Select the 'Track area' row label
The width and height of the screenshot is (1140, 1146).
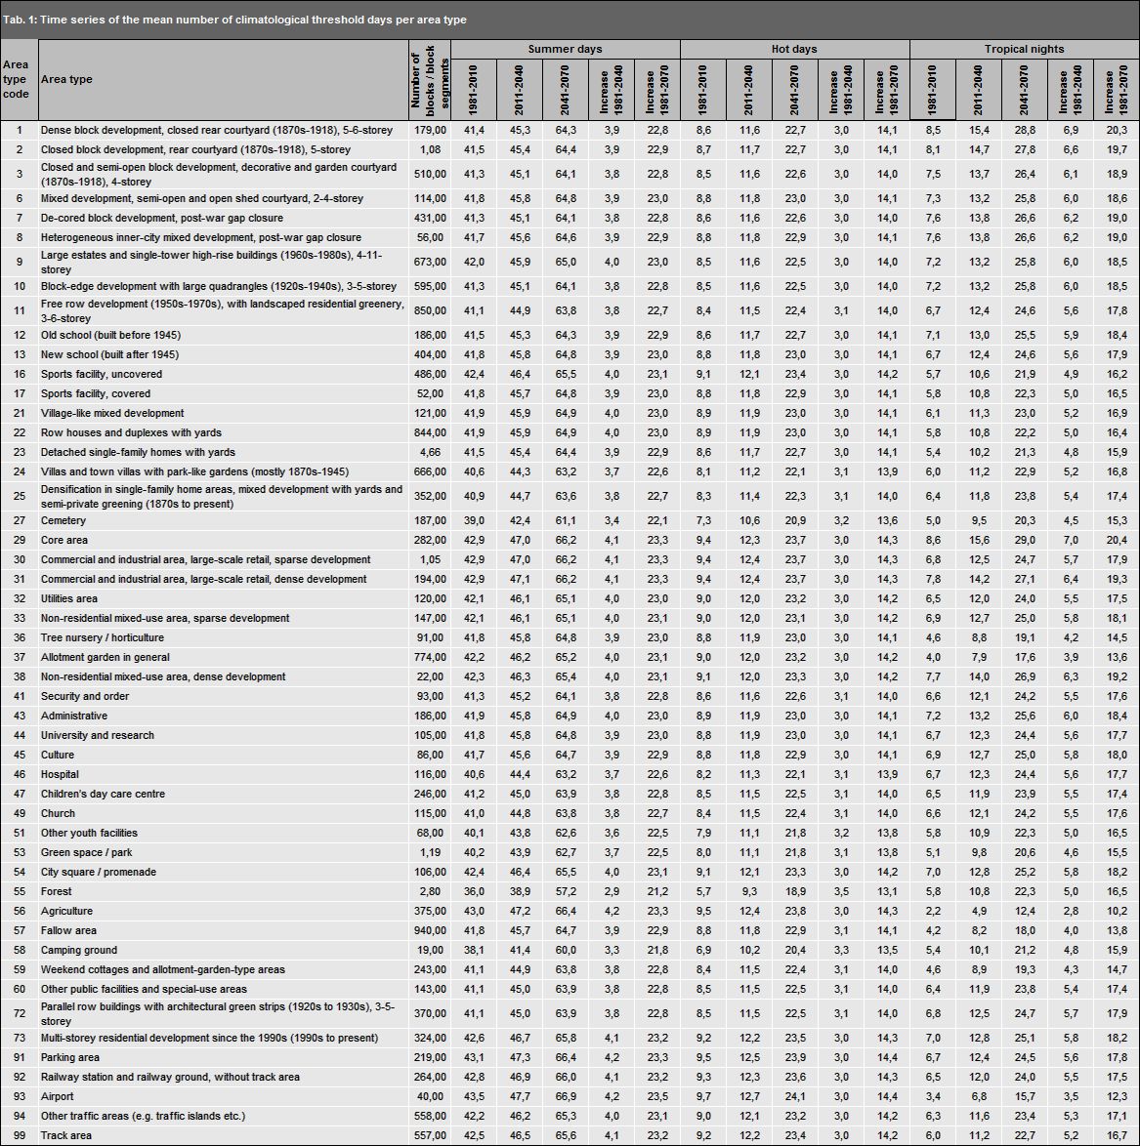point(66,1135)
